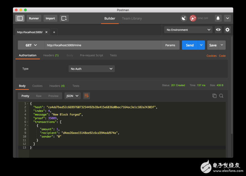246x176 pixels.
Task: Switch response view to Preview
Action: point(53,96)
